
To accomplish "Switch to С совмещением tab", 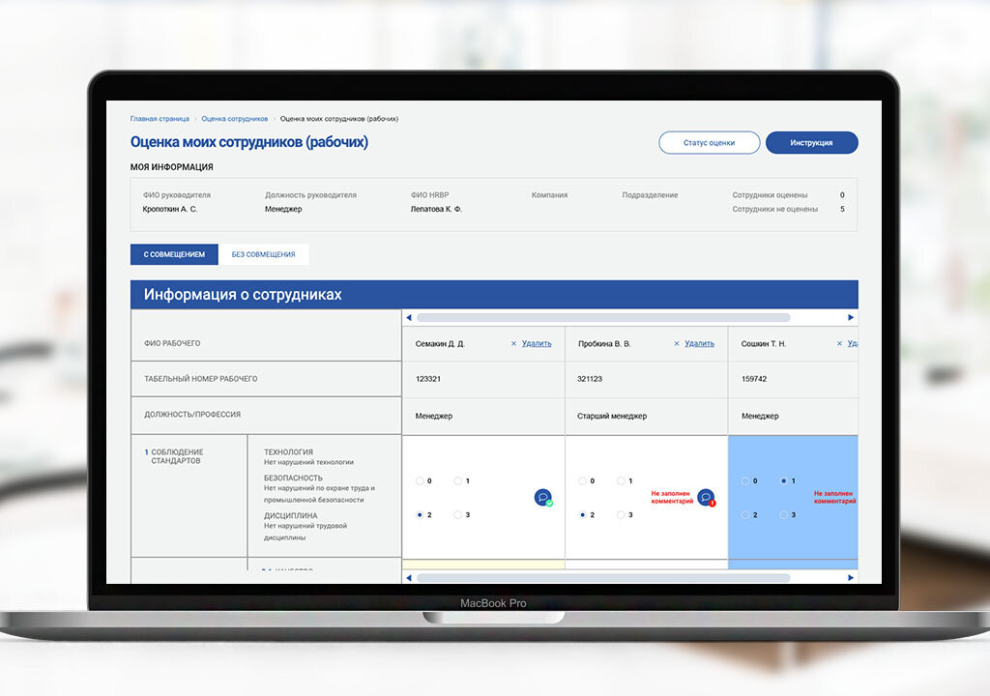I will click(174, 254).
